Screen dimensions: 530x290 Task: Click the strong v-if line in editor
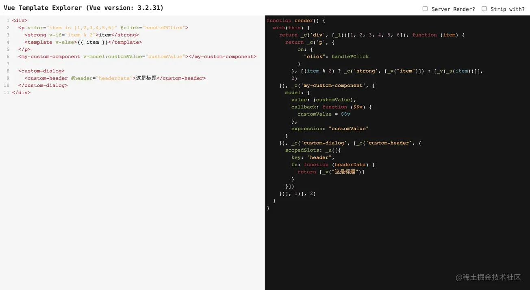click(82, 35)
